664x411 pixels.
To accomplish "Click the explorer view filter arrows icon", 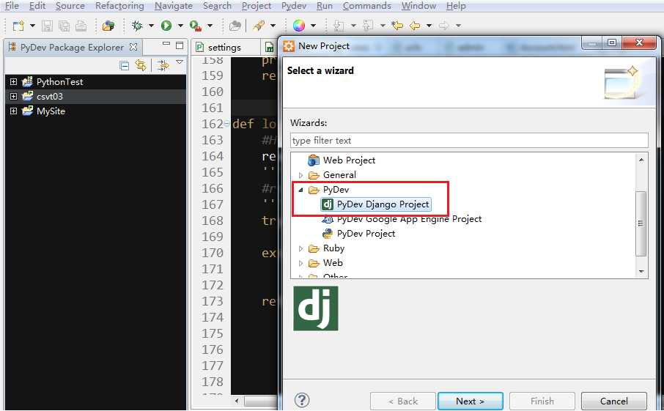I will pyautogui.click(x=163, y=65).
